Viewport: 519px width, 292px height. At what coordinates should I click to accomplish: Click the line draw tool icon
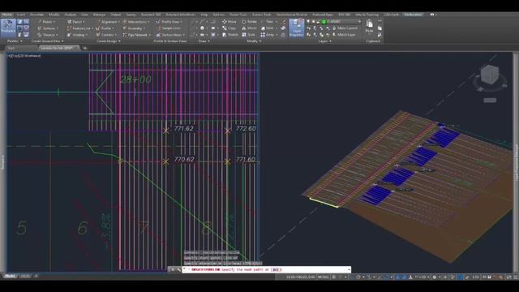click(x=192, y=22)
